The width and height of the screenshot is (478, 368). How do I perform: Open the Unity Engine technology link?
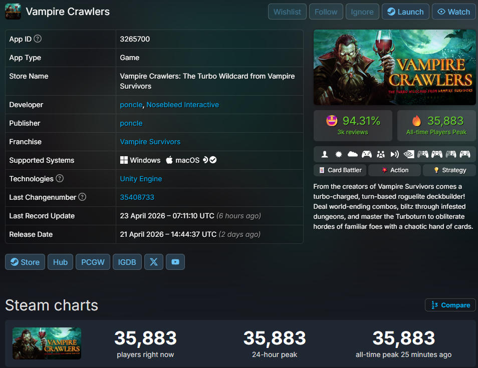point(141,179)
